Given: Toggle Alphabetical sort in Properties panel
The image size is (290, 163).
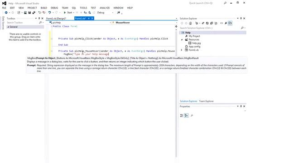Looking at the screenshot, I should pyautogui.click(x=186, y=115).
